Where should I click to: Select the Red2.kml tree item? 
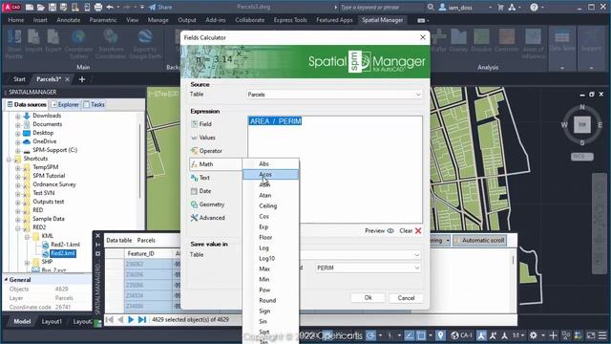(x=63, y=253)
